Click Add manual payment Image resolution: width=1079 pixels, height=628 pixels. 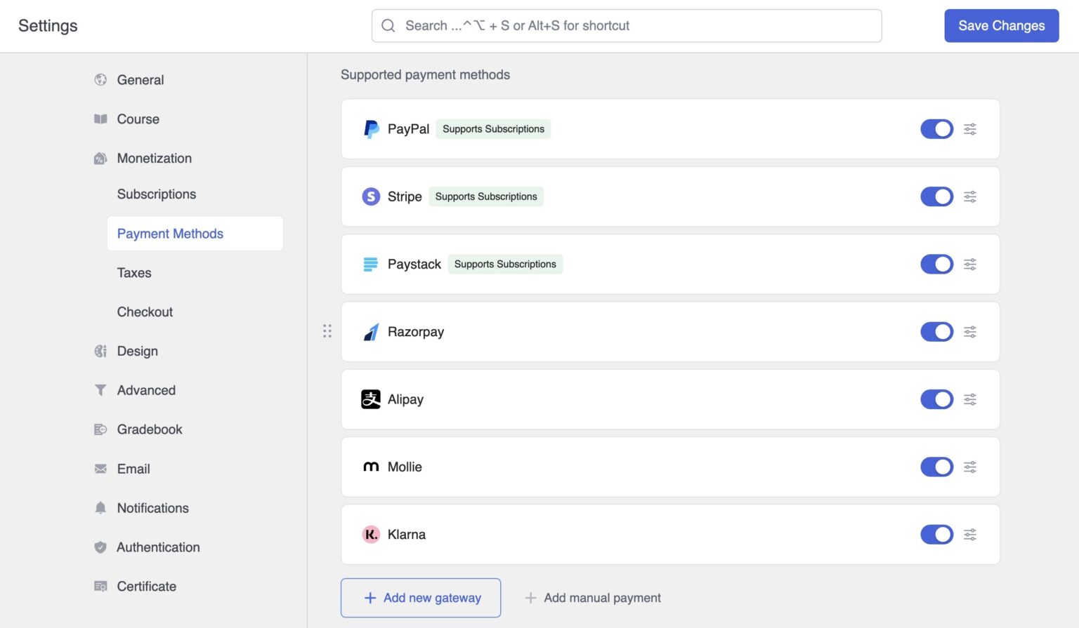pos(593,597)
